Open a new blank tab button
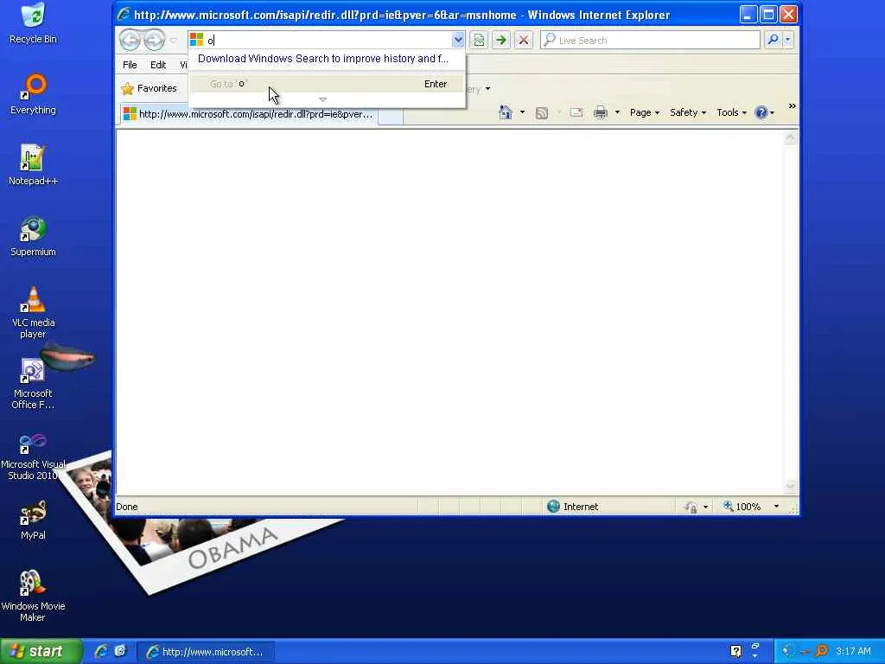 [391, 116]
